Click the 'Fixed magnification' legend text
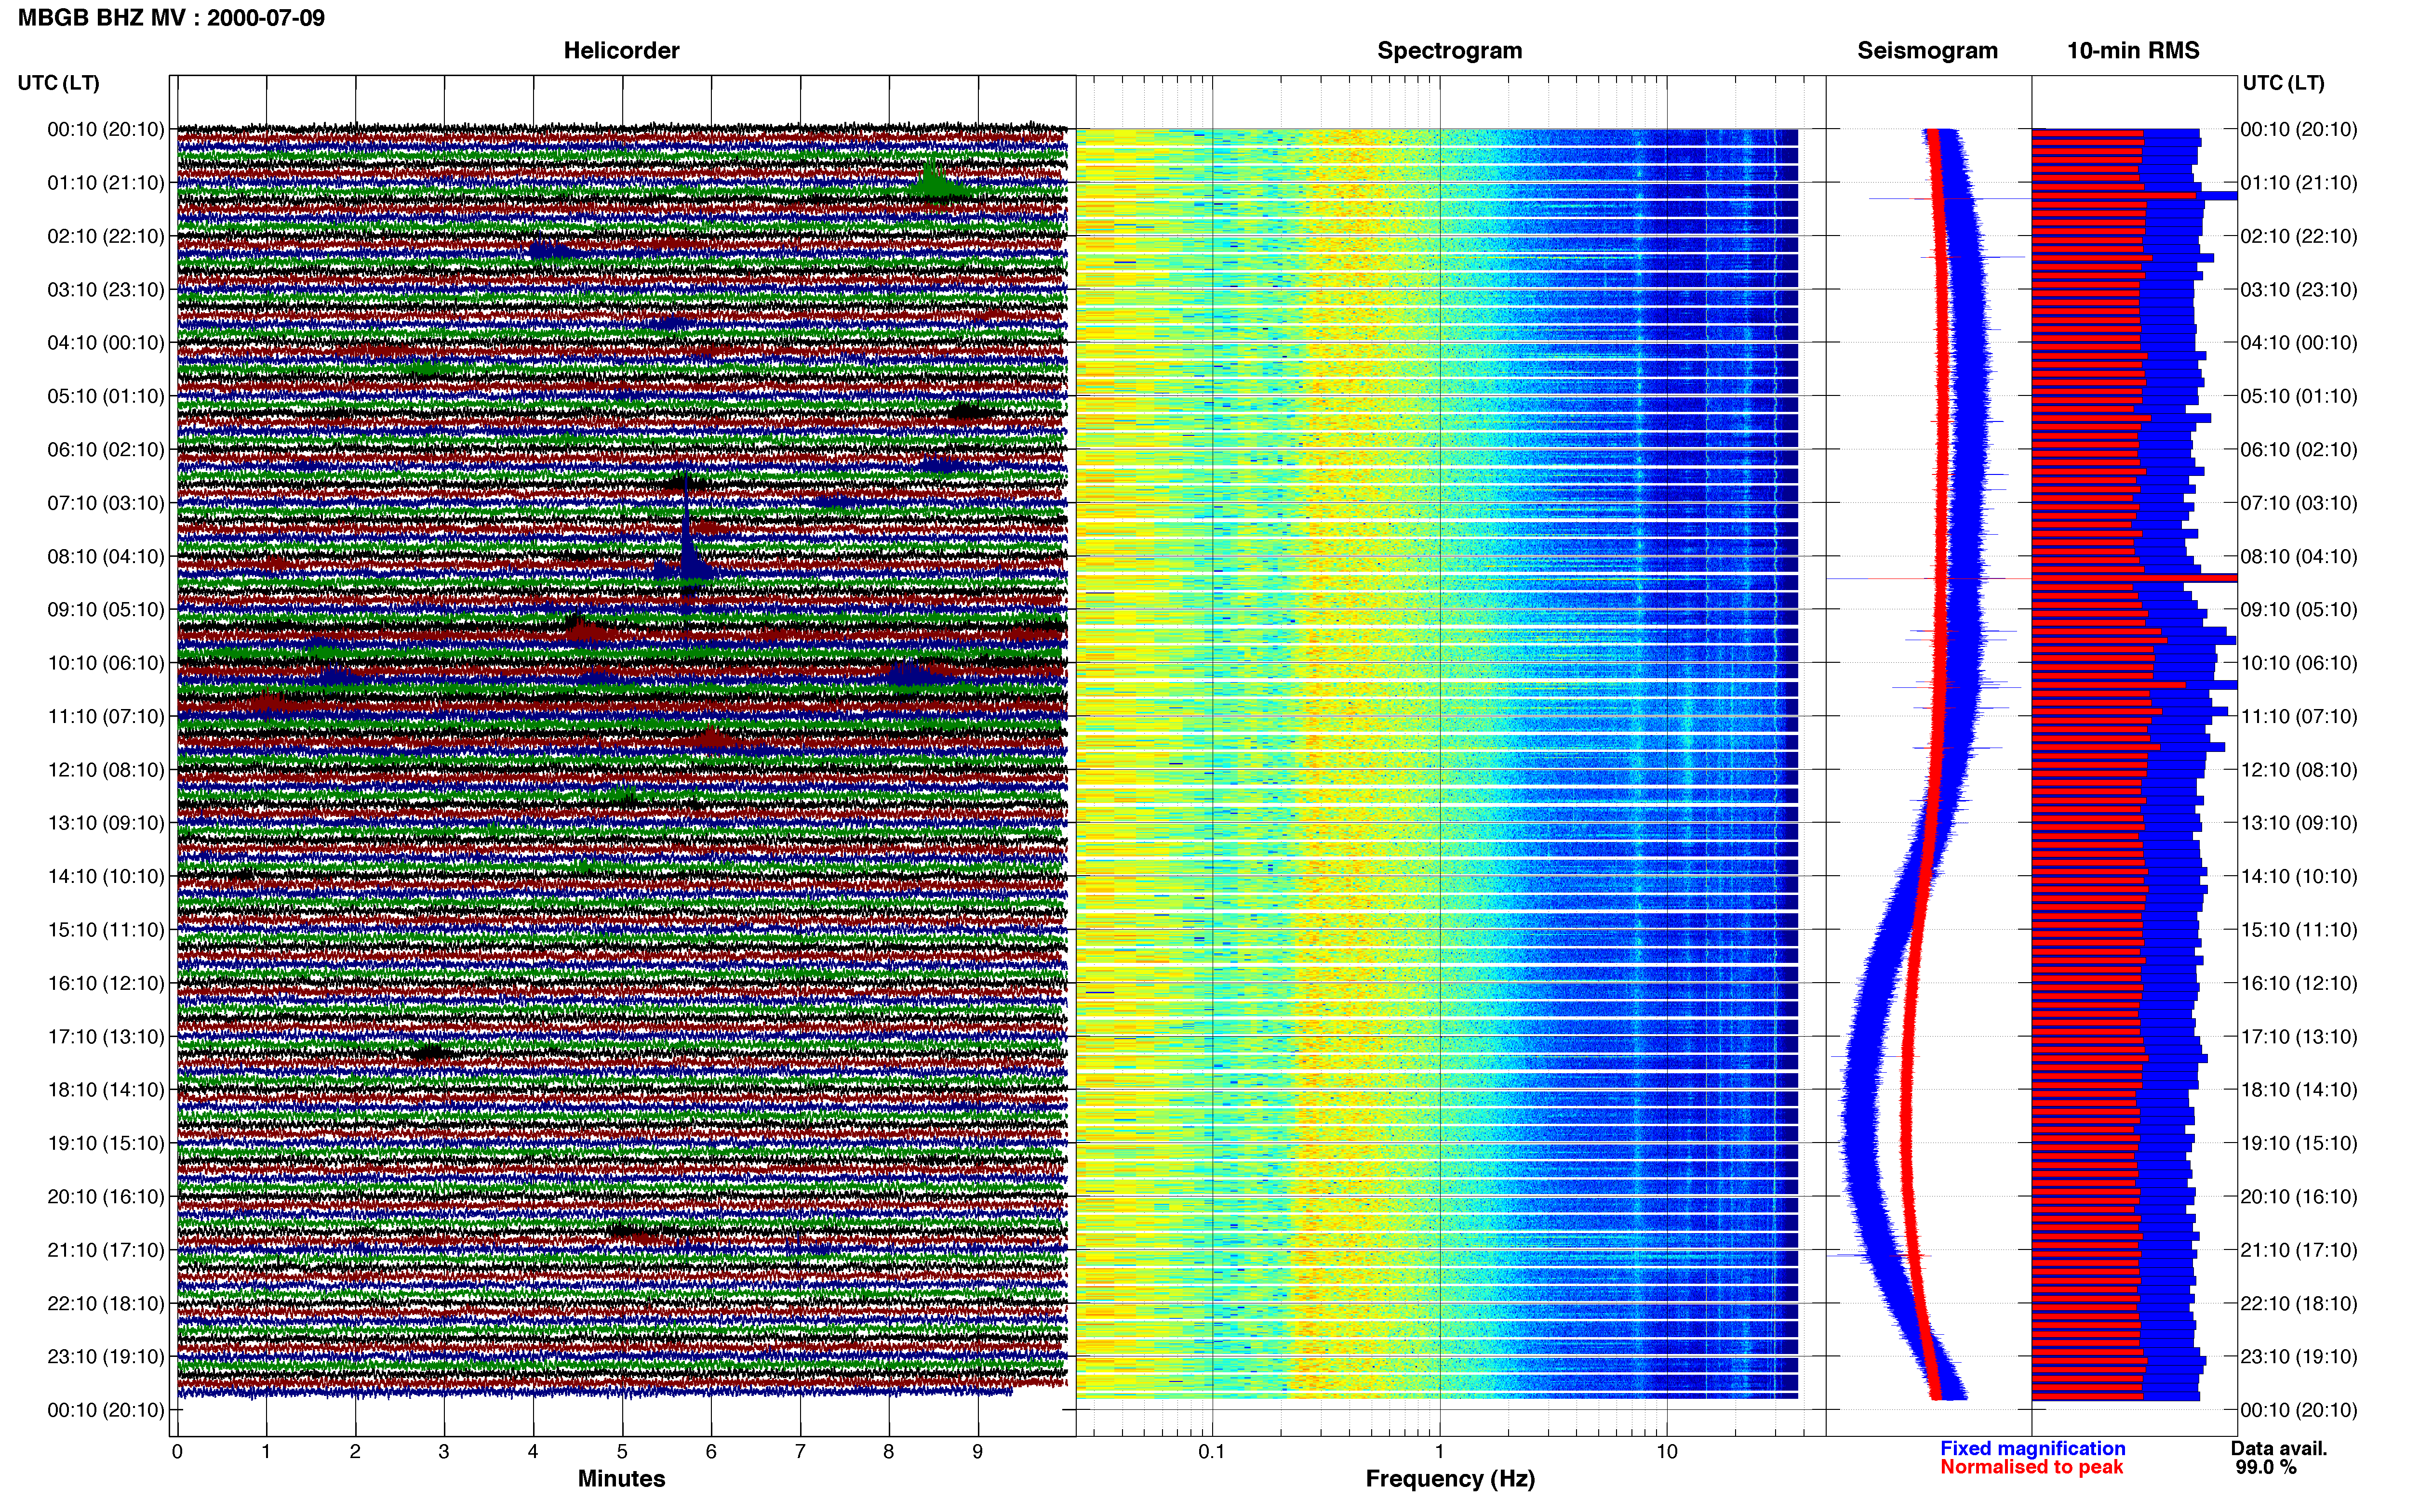Image resolution: width=2419 pixels, height=1512 pixels. click(2032, 1448)
